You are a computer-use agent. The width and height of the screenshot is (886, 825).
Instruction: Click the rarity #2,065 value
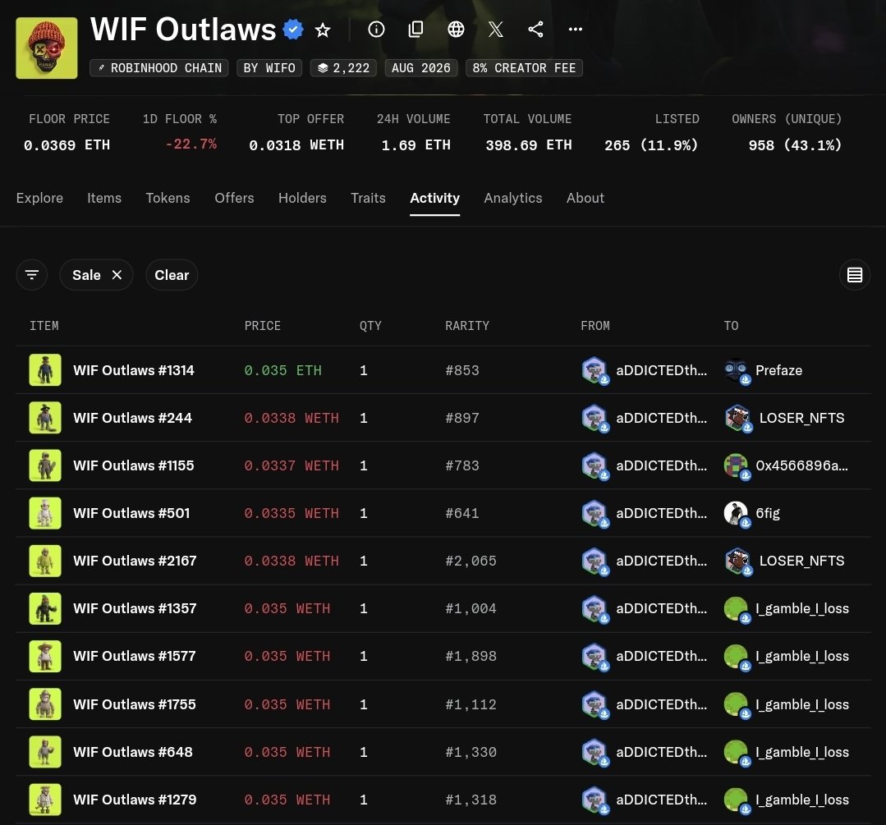471,561
